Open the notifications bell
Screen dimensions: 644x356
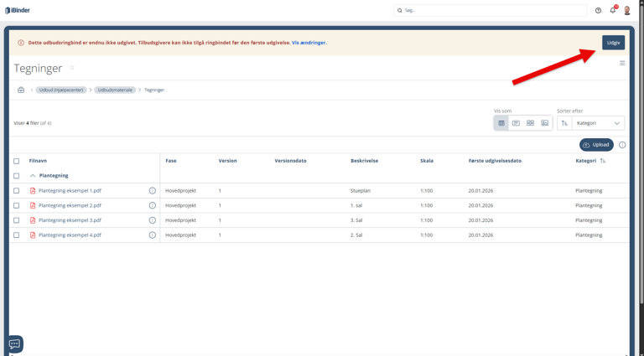[613, 10]
